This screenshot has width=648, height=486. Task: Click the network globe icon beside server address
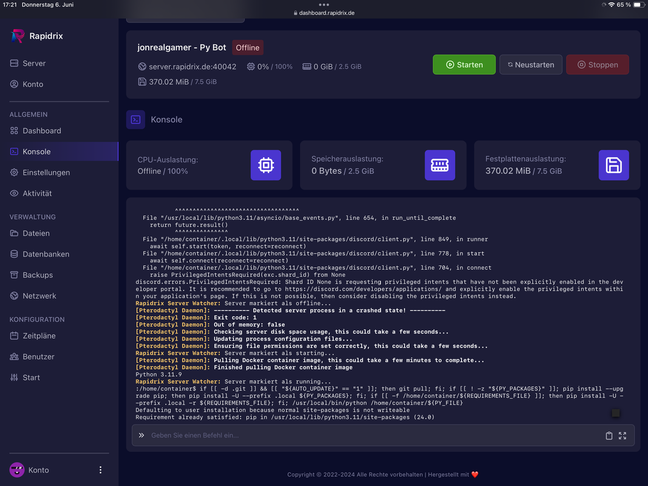pos(142,67)
